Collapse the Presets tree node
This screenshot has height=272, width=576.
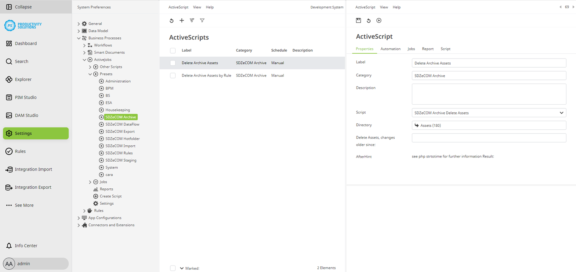point(90,74)
